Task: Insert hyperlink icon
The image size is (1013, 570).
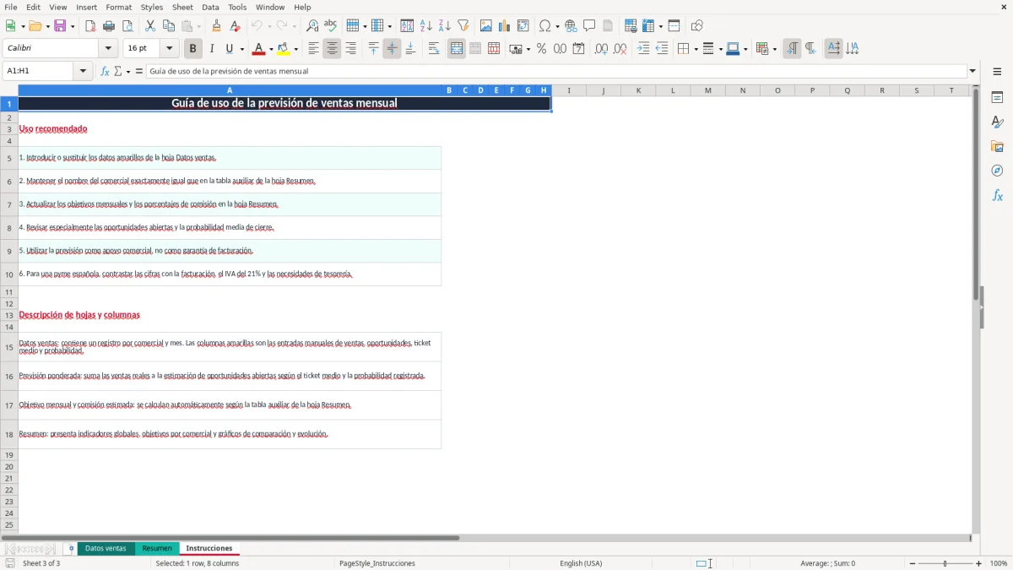Action: 571,26
